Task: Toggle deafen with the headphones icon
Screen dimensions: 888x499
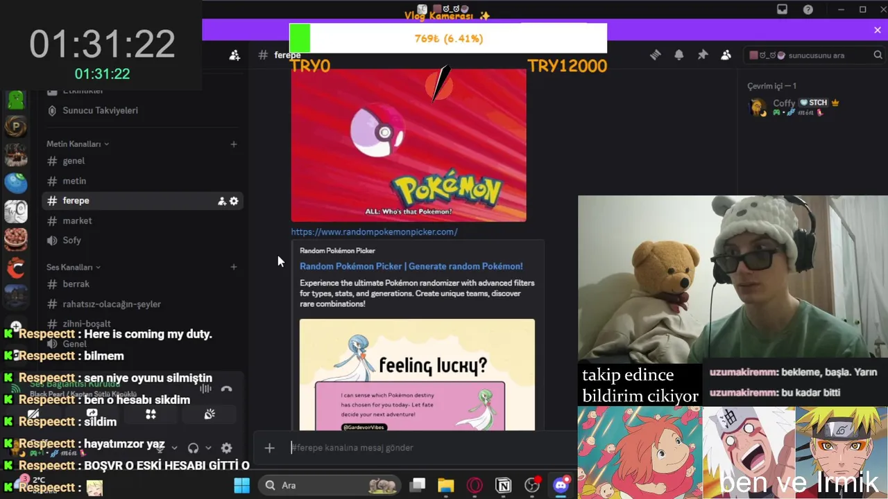Action: pos(194,448)
